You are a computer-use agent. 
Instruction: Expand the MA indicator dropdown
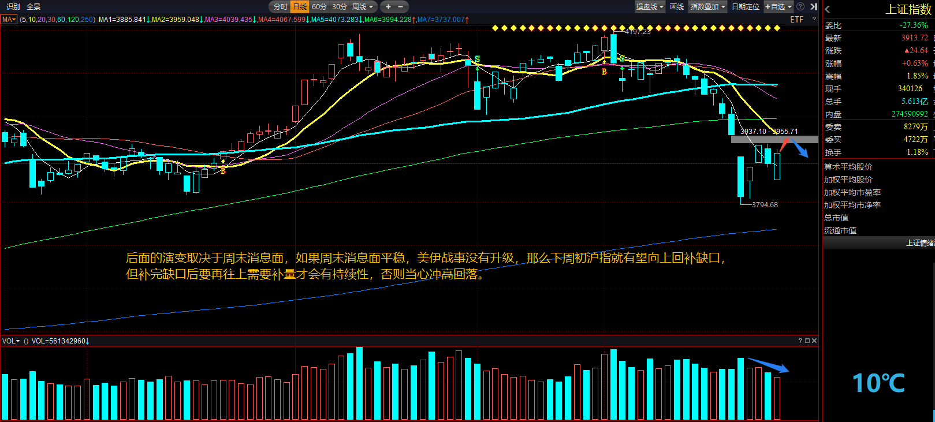(9, 20)
